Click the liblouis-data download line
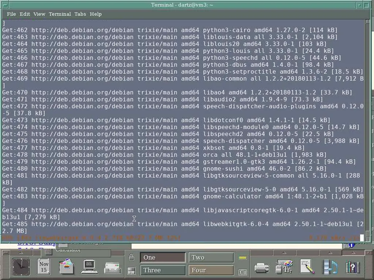Image resolution: width=374 pixels, height=280 pixels. (170, 37)
